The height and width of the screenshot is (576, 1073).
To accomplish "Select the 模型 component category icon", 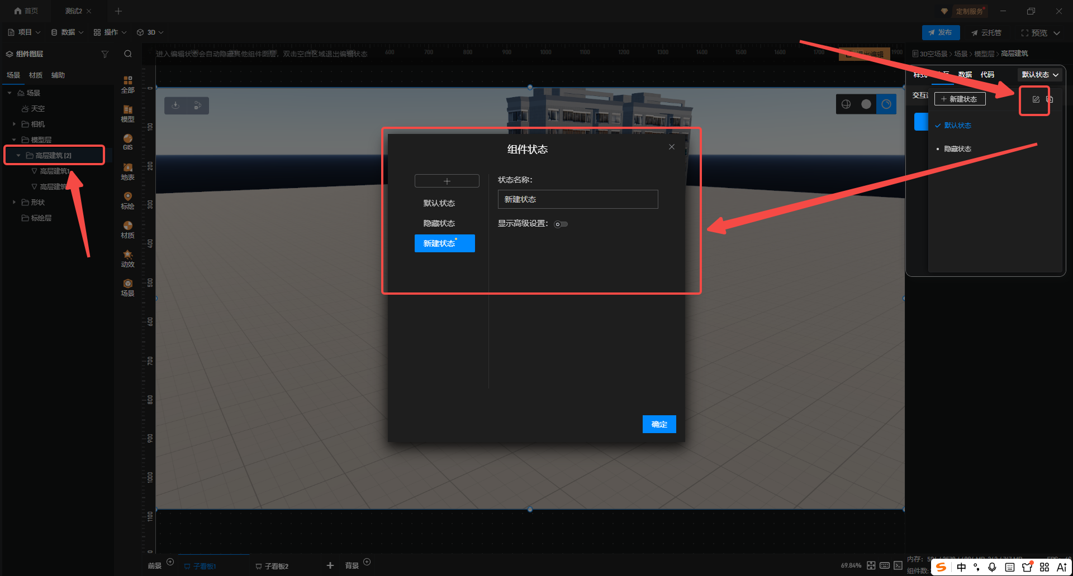I will coord(127,113).
